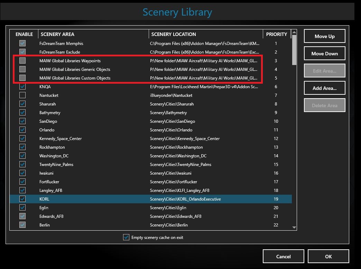
Task: Uncheck the Langley_AFB scenery checkbox
Action: pyautogui.click(x=22, y=190)
